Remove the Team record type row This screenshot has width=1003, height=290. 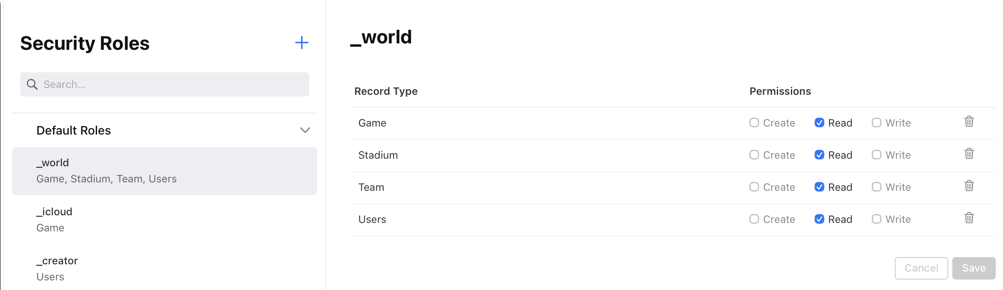click(969, 186)
